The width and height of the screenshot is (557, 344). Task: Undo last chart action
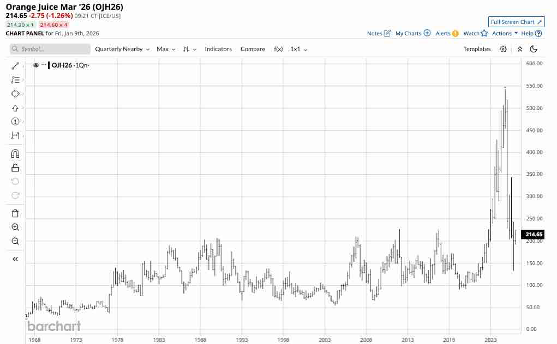coord(15,181)
